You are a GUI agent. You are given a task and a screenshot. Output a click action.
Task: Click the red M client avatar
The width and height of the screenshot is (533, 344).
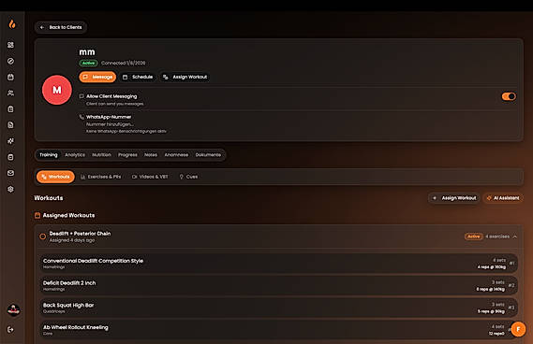[x=57, y=90]
